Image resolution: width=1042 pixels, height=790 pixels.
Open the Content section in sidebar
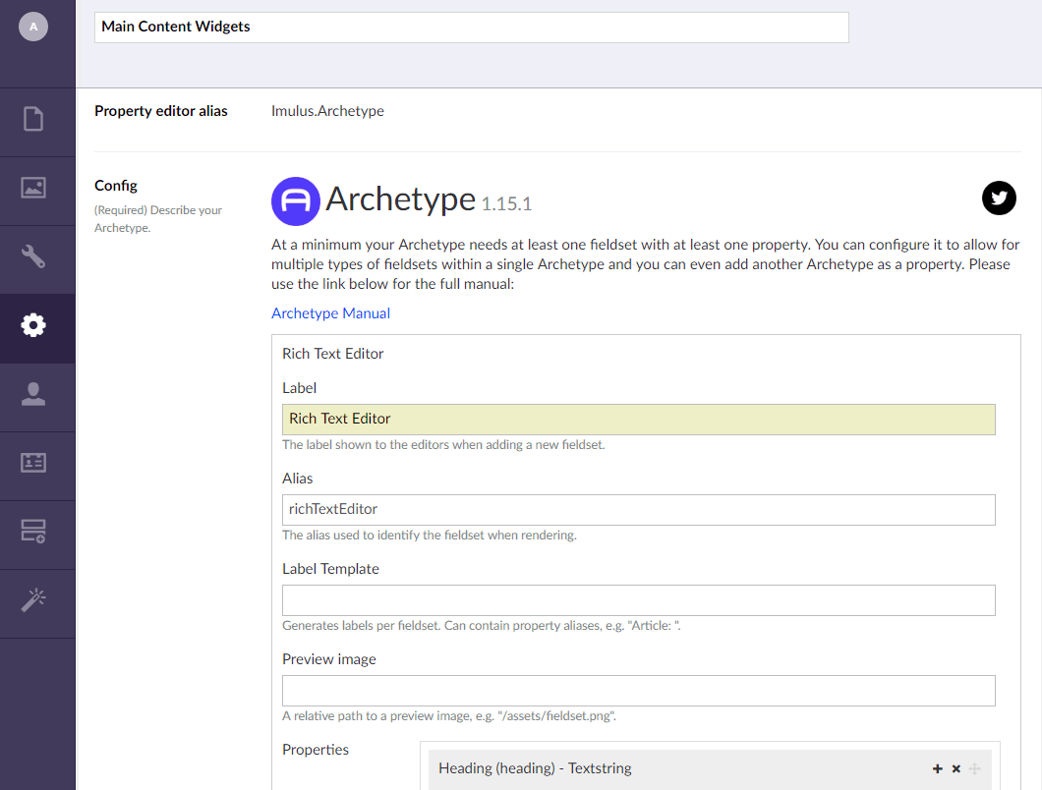(33, 120)
